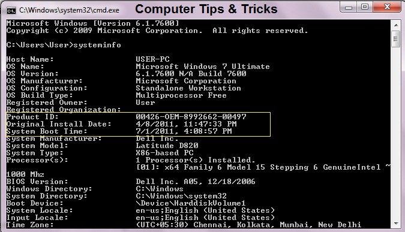
Task: Click the C:\Windows\system32\cmd.exe title text
Action: tap(69, 10)
